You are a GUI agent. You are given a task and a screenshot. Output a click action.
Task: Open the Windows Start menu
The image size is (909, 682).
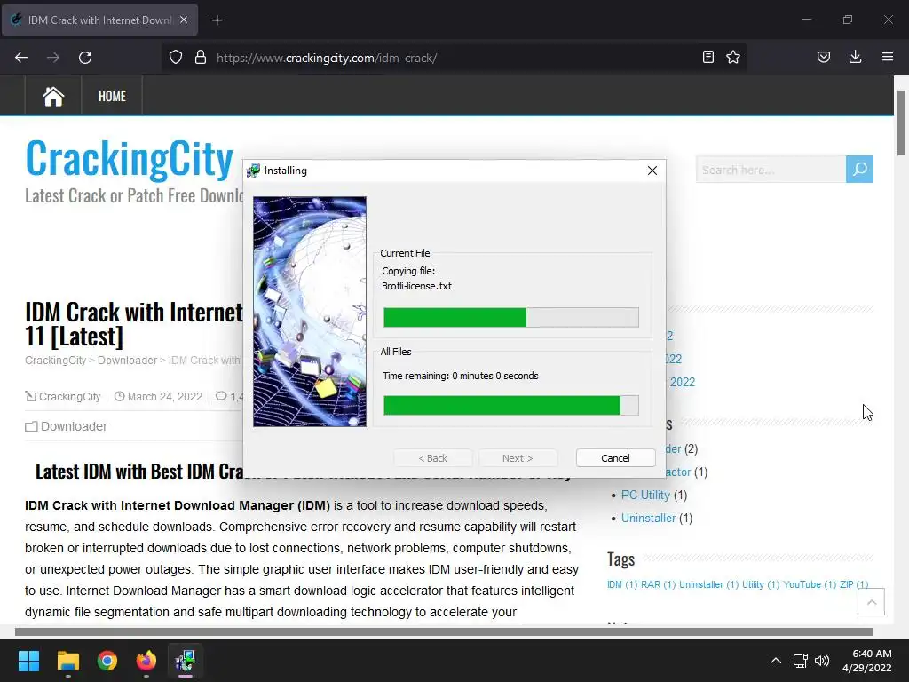coord(28,661)
